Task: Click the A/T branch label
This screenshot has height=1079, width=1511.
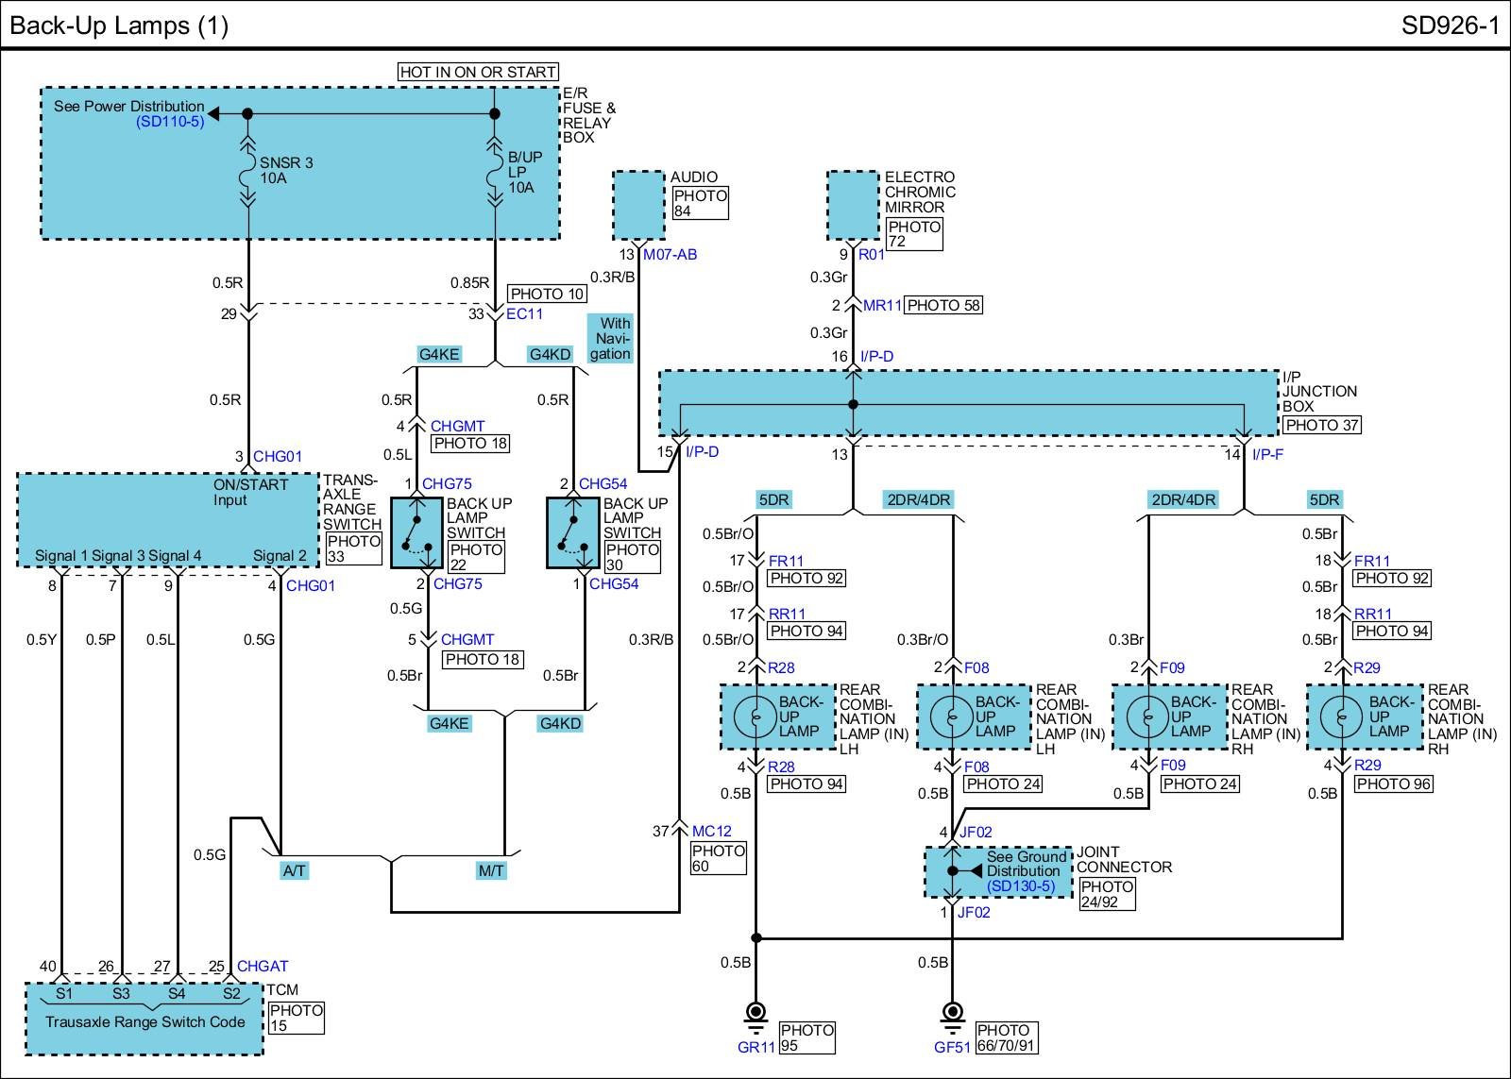Action: coord(295,870)
